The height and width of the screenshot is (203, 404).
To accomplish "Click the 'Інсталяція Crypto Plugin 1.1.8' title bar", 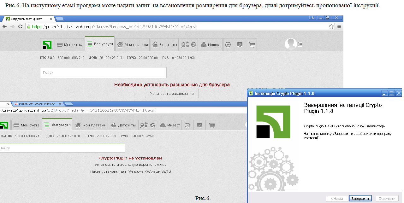I will click(324, 93).
